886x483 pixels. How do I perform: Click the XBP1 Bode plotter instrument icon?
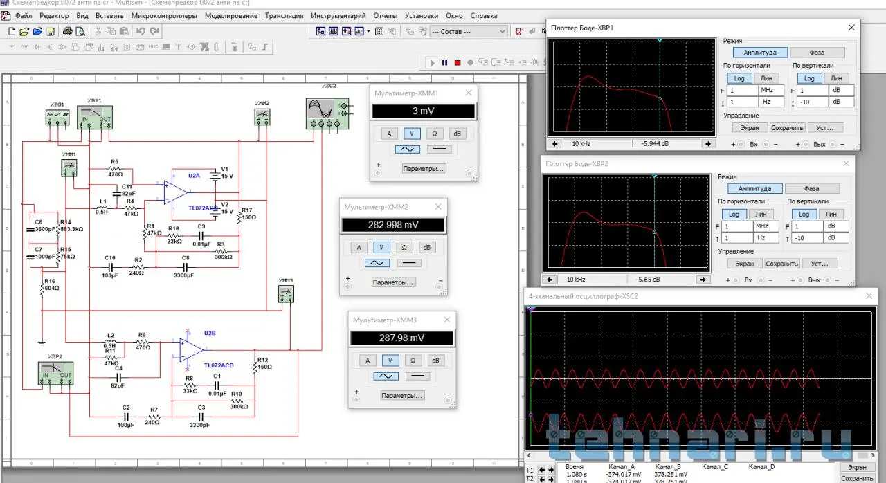[95, 115]
